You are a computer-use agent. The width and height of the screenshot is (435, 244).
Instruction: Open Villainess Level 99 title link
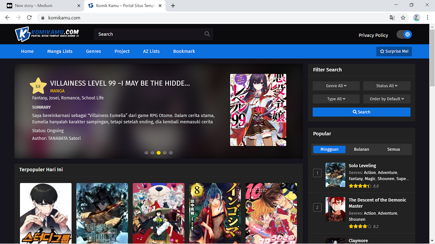[x=120, y=83]
